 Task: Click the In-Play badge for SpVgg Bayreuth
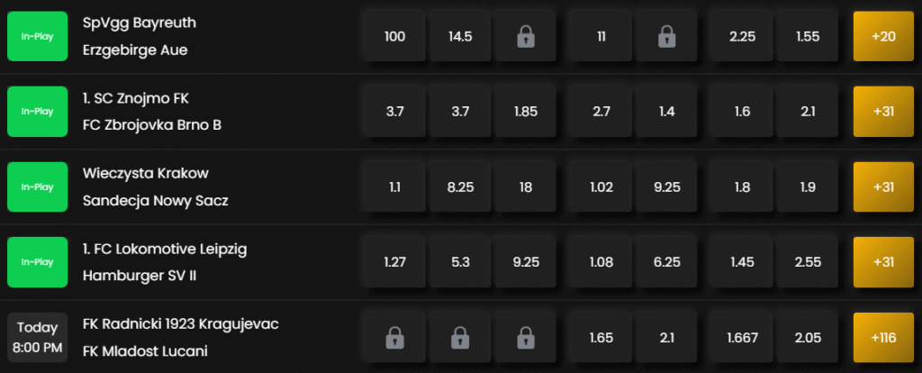pyautogui.click(x=37, y=36)
